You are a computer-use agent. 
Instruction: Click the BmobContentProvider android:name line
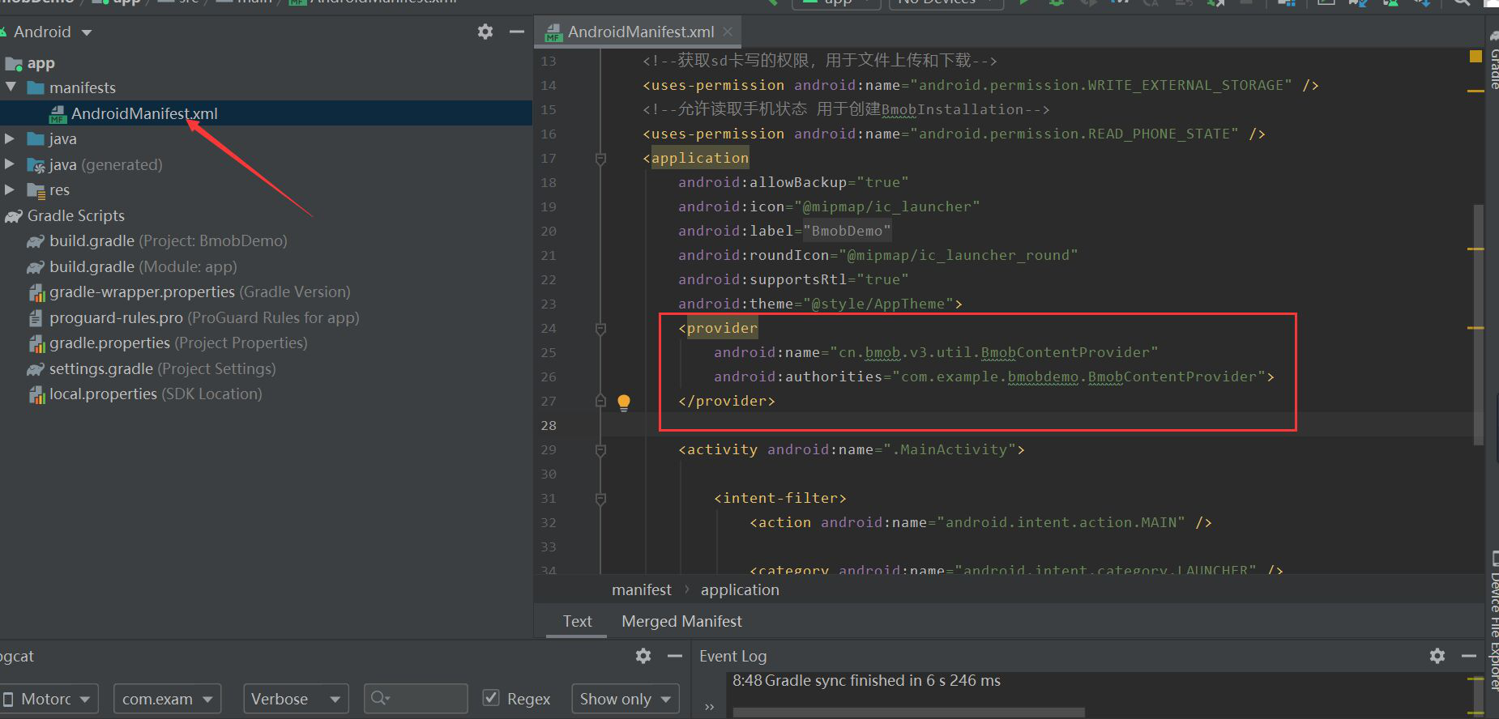coord(936,352)
